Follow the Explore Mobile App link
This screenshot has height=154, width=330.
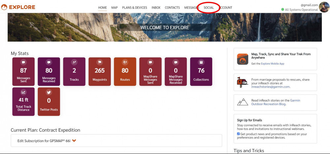[273, 64]
